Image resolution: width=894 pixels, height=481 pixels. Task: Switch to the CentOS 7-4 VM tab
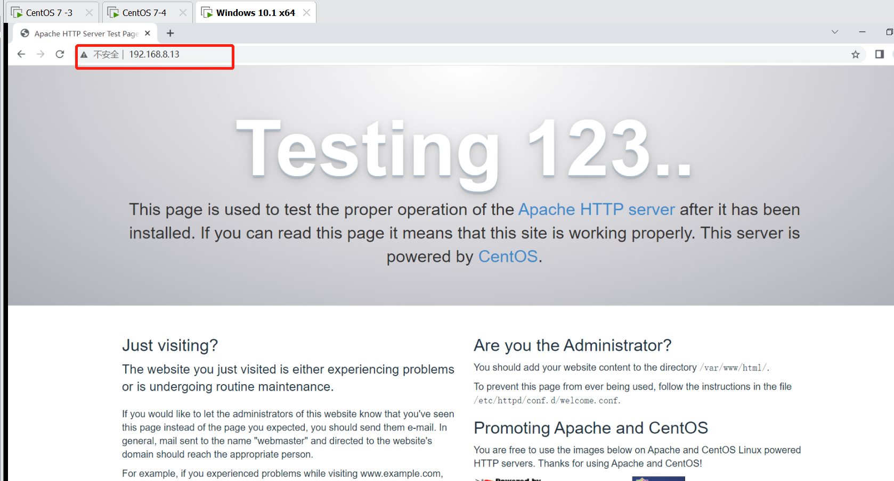click(147, 12)
